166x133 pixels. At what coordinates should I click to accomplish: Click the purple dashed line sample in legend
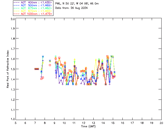(x=17, y=2)
